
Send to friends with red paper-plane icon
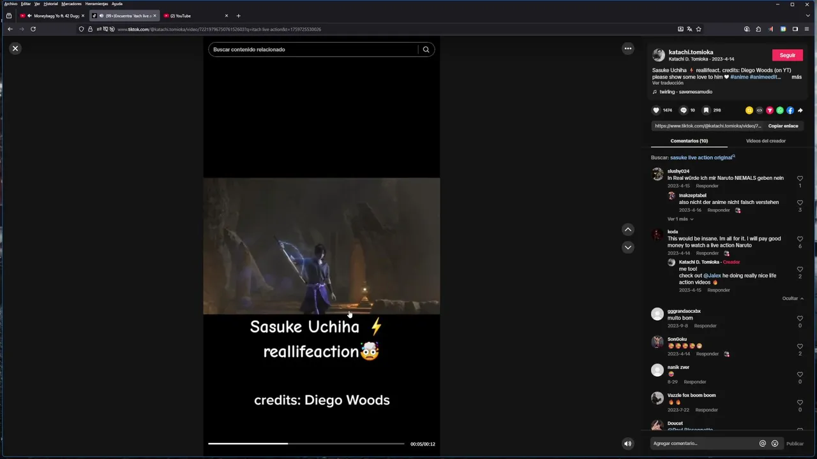[x=770, y=110]
